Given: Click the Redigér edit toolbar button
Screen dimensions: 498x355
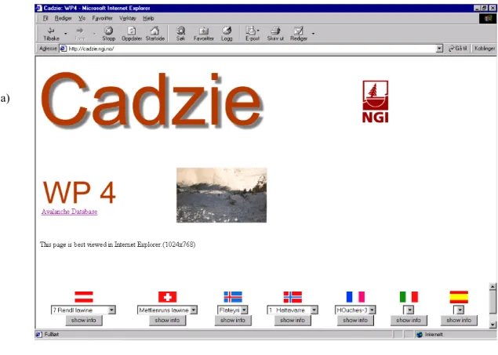Looking at the screenshot, I should [299, 34].
